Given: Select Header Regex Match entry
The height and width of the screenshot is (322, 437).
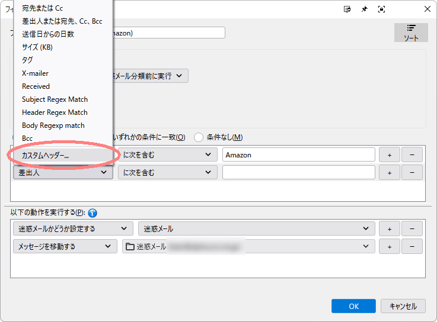Looking at the screenshot, I should click(63, 112).
